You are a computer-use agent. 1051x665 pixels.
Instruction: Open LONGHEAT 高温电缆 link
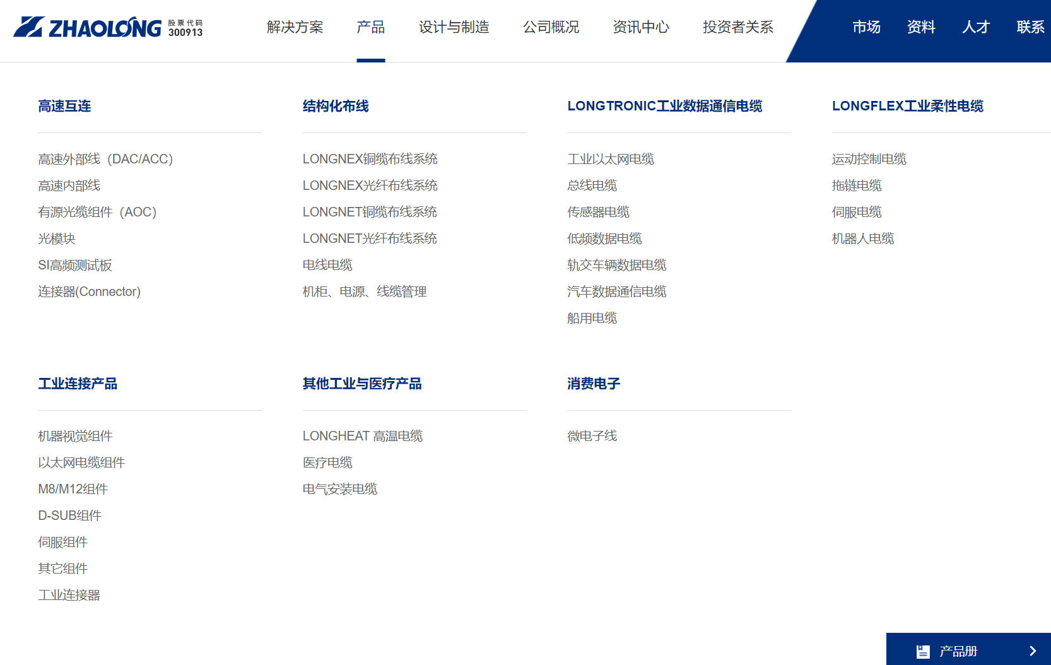pyautogui.click(x=362, y=436)
